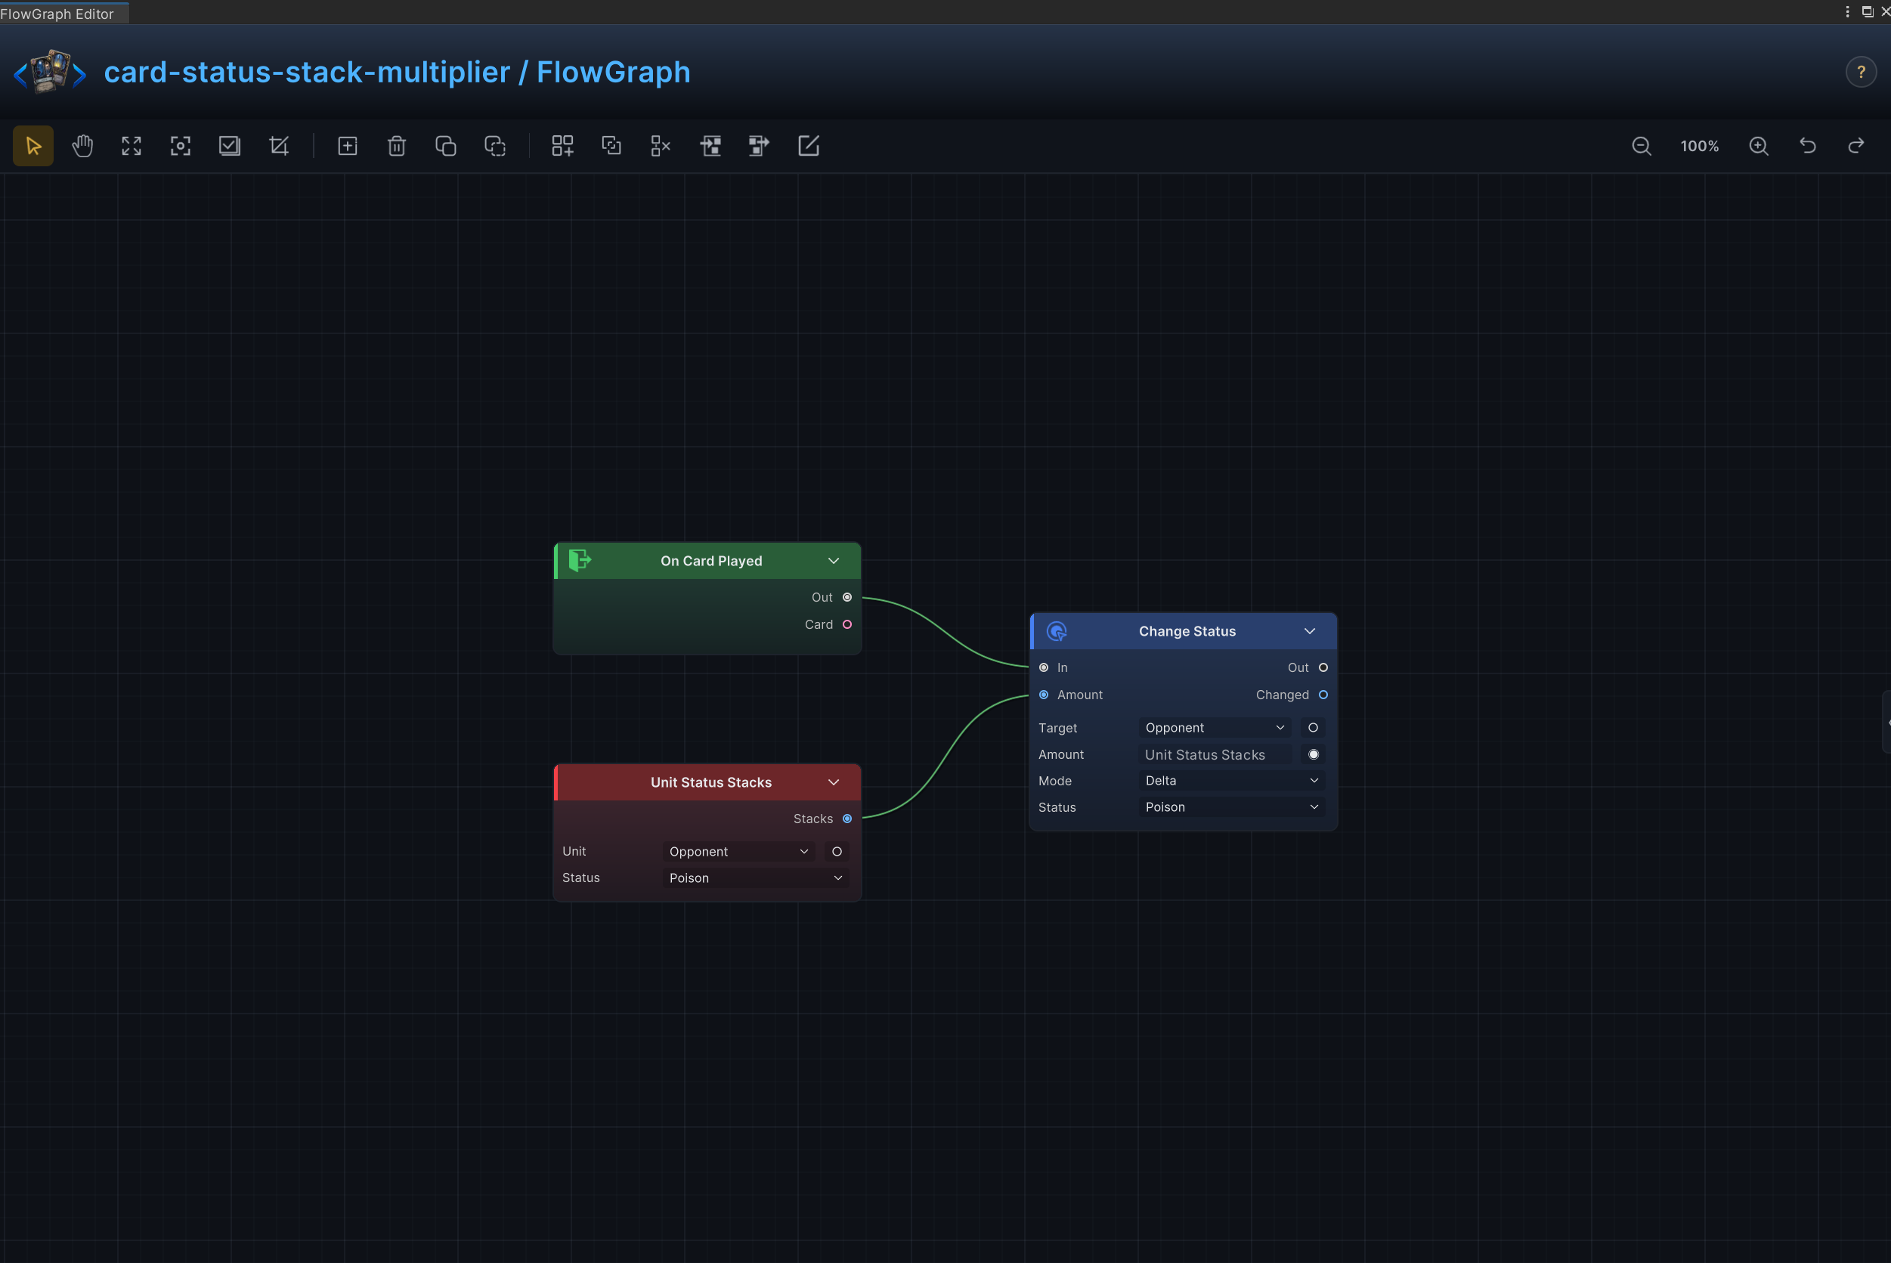Select the FlowGraph Editor window tab
Screen dimensions: 1891x1263
coord(63,13)
